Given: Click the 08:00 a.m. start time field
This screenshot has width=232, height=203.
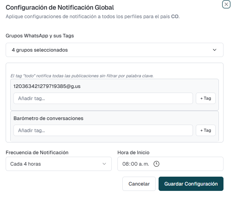Looking at the screenshot, I should tap(136, 164).
